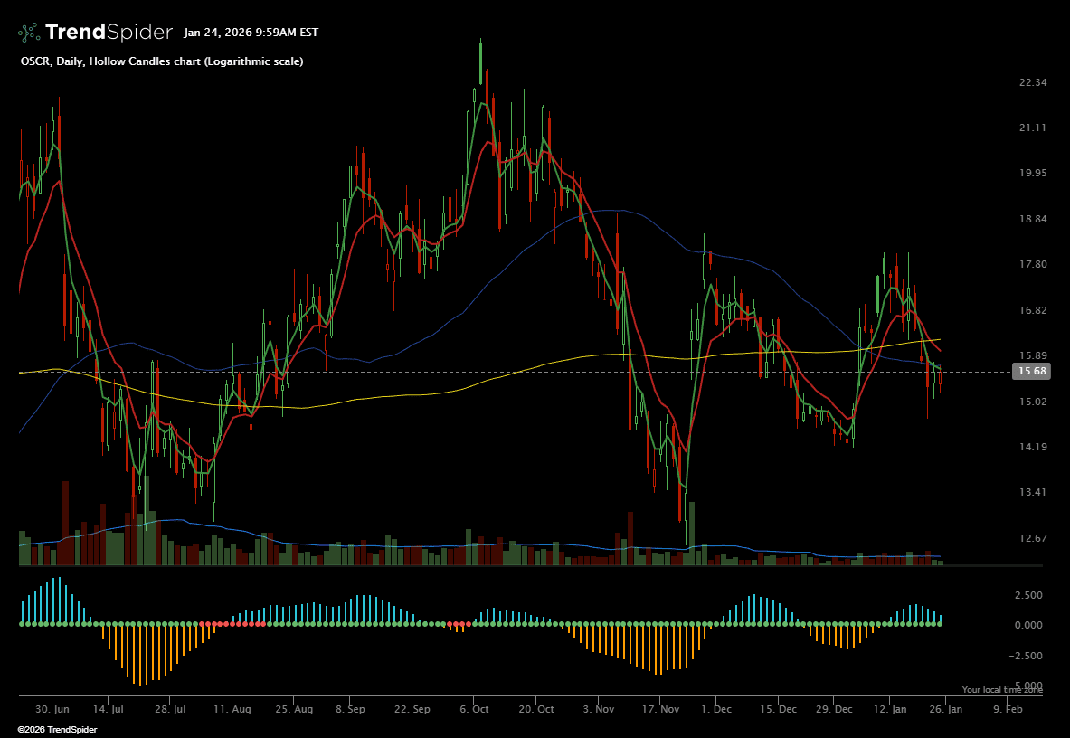Click the ©2026 TrendSpider copyright notice

[x=57, y=729]
